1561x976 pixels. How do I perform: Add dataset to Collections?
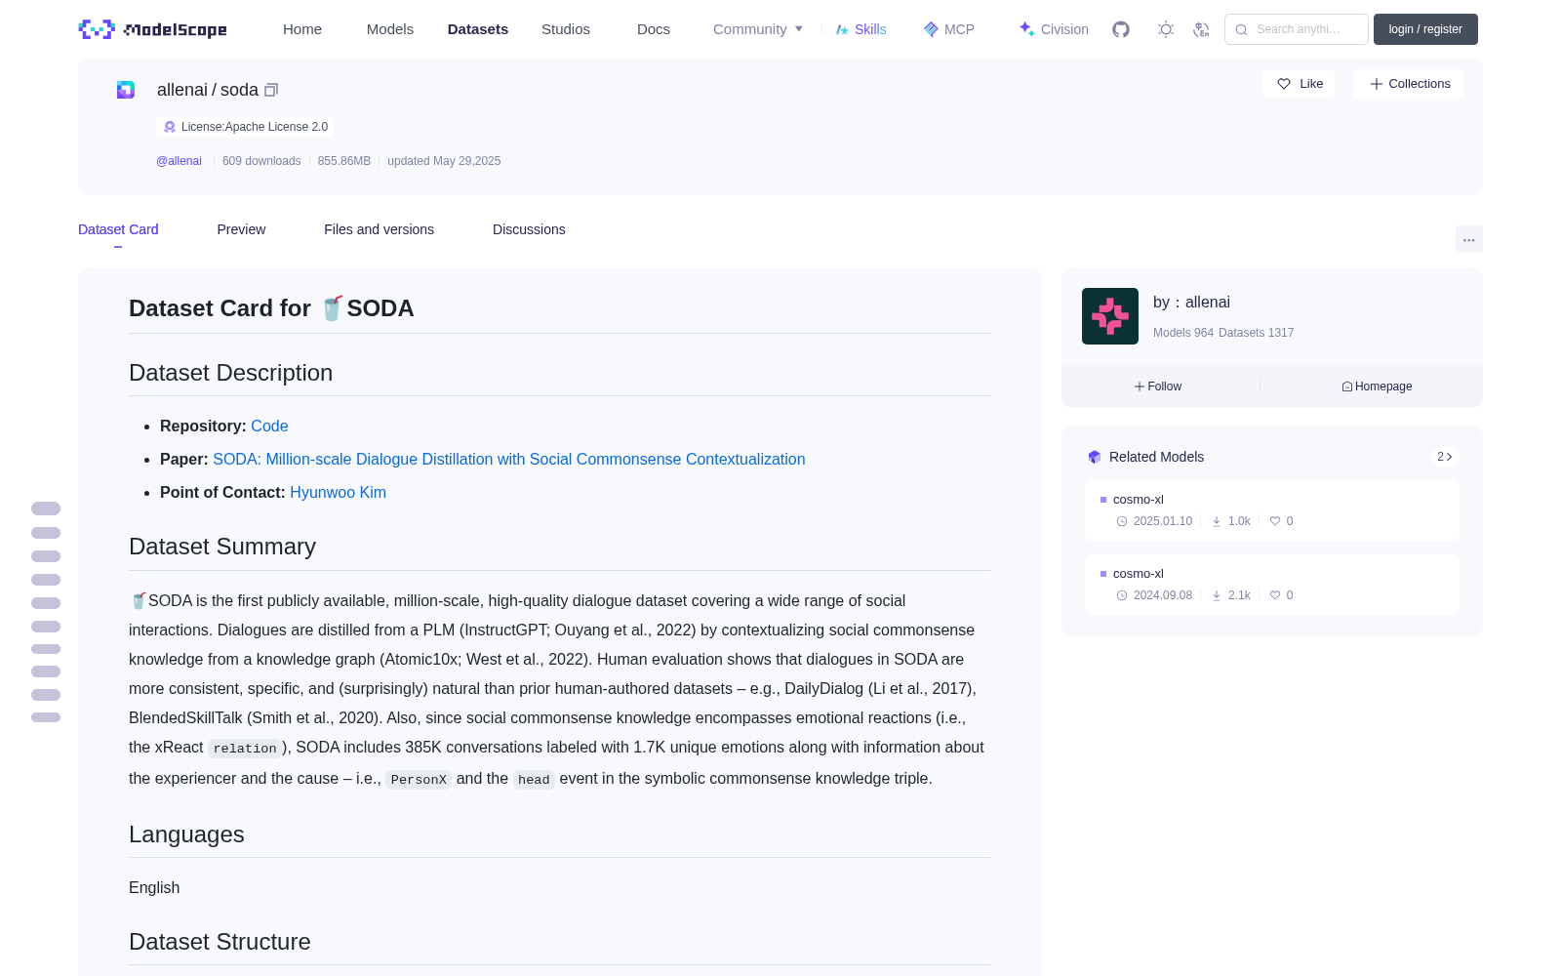pos(1409,84)
